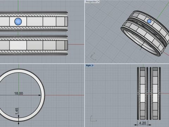
Task: Click the z-y axes icon in the Right viewport
Action: coord(94,119)
